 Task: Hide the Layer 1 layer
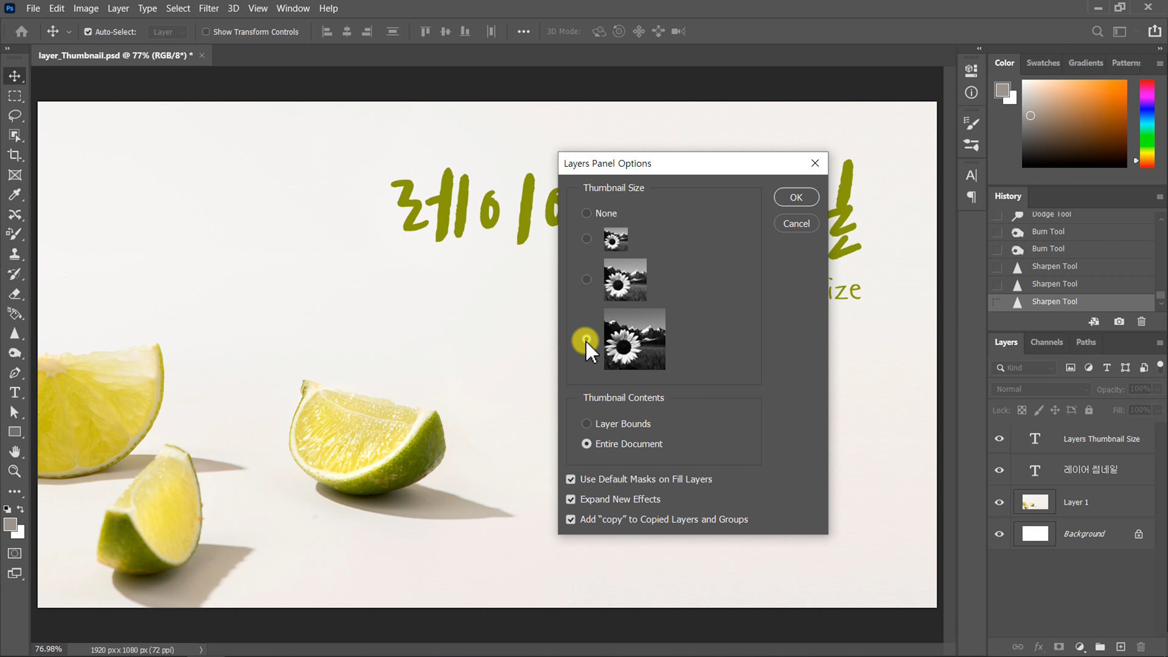point(999,502)
